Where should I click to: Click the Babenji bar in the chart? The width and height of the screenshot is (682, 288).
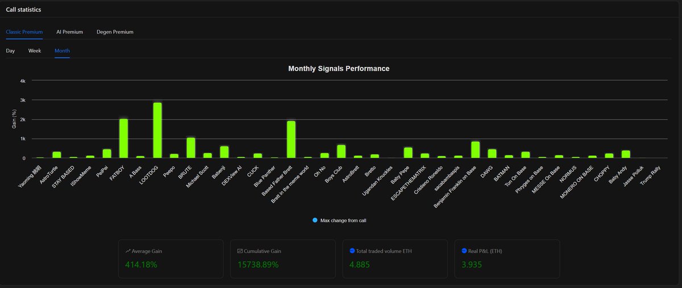tap(224, 152)
